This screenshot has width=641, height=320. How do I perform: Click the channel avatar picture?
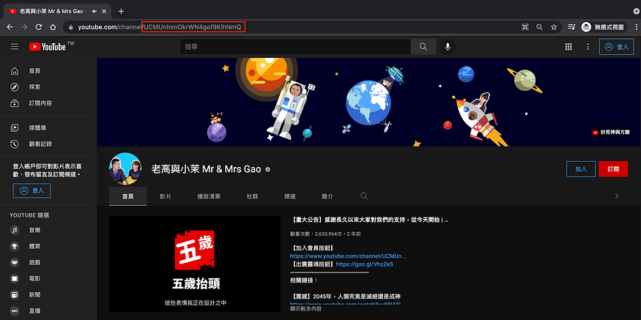click(x=125, y=168)
